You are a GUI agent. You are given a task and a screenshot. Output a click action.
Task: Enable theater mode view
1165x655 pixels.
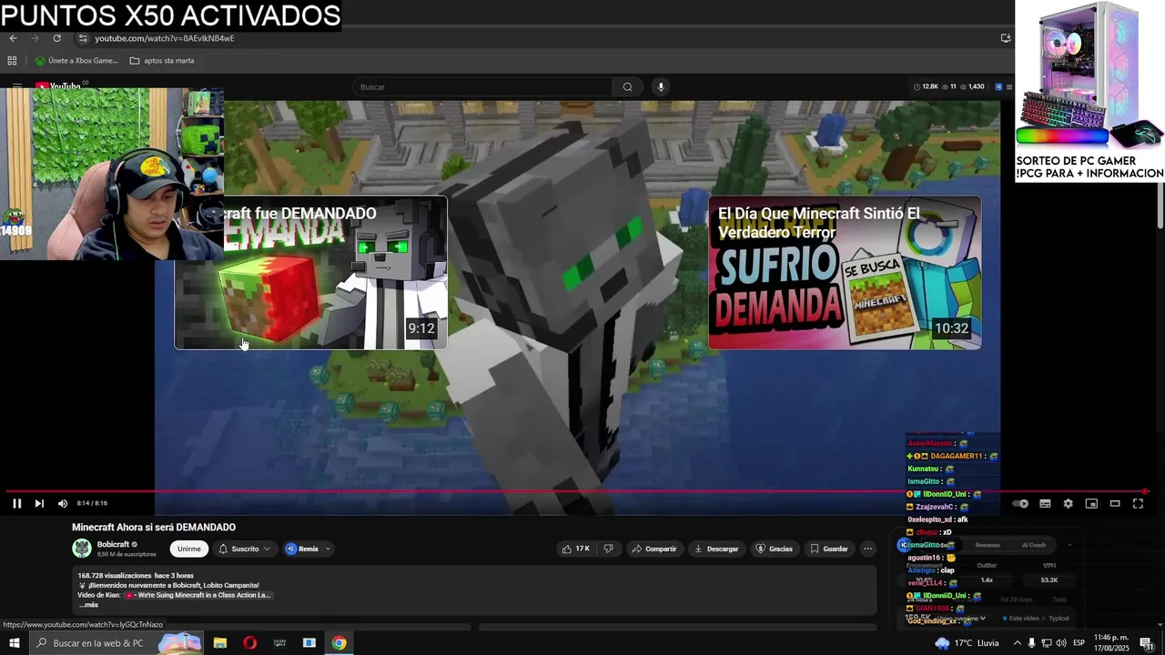pyautogui.click(x=1114, y=503)
